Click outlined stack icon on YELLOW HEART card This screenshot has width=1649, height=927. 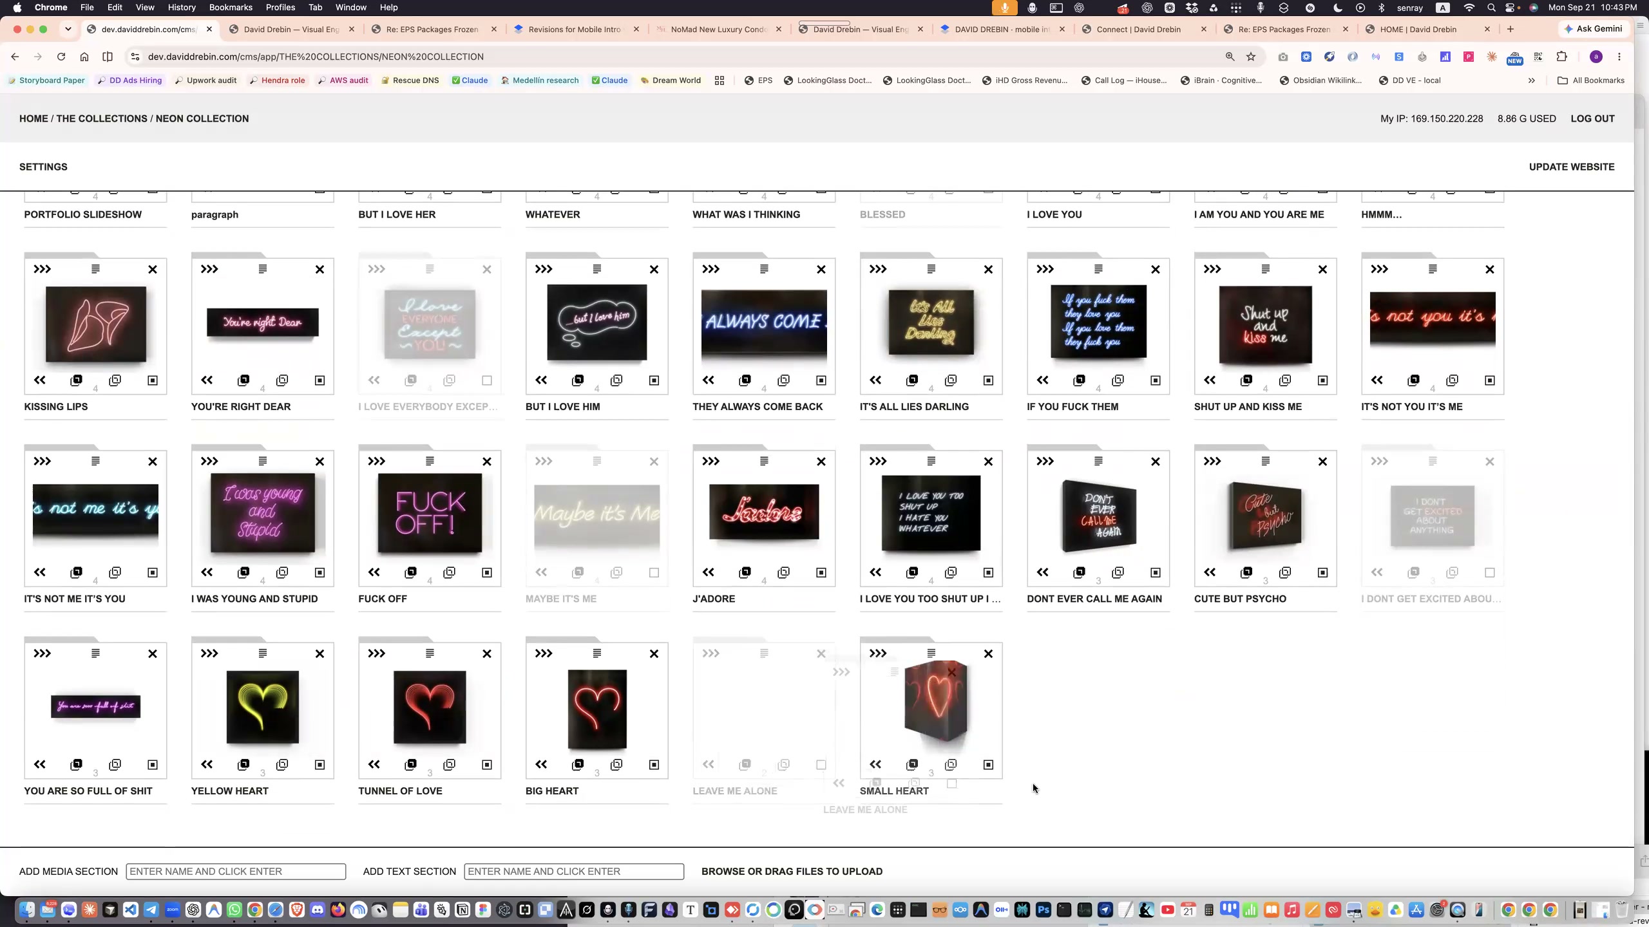[x=282, y=764]
